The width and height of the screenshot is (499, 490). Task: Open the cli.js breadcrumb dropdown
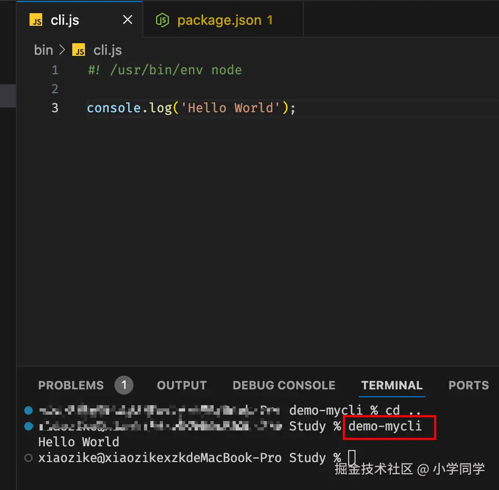108,50
